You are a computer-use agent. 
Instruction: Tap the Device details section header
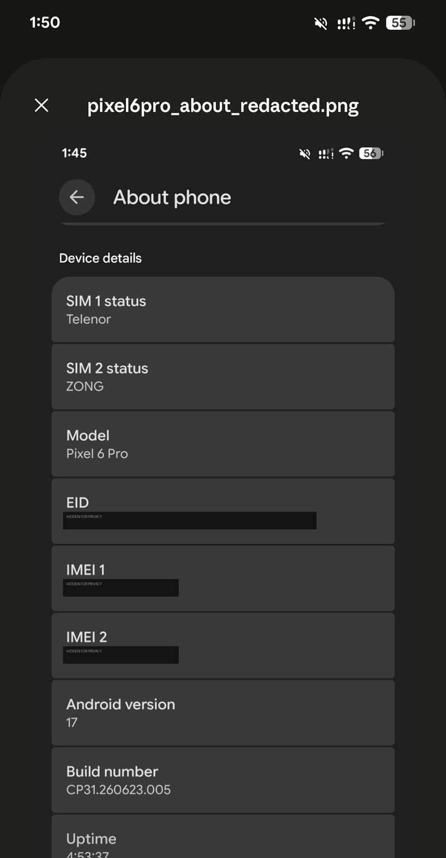(100, 258)
